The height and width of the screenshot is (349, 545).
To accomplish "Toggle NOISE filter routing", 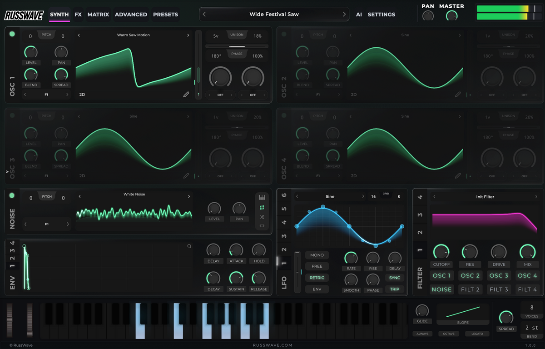I will [442, 289].
